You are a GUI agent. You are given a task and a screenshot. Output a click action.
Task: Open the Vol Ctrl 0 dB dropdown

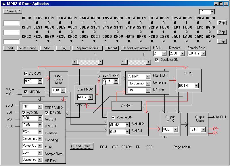(127, 132)
